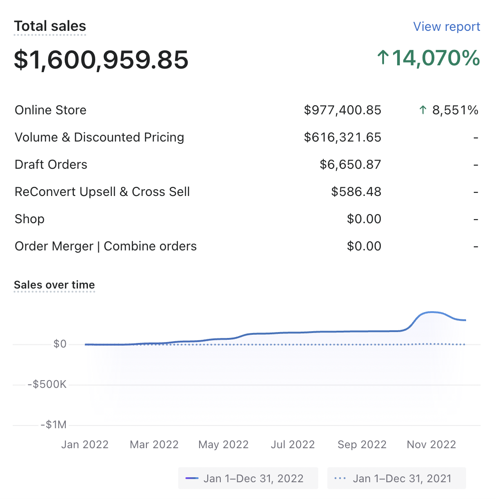
Task: Select the Online Store sales row
Action: tap(51, 110)
